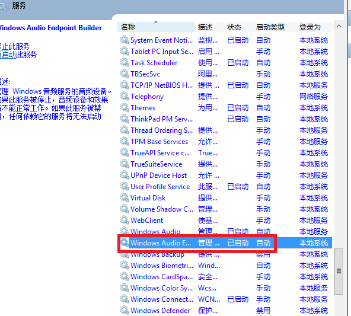
Task: Select the TrueSuiteService name
Action: (x=157, y=164)
